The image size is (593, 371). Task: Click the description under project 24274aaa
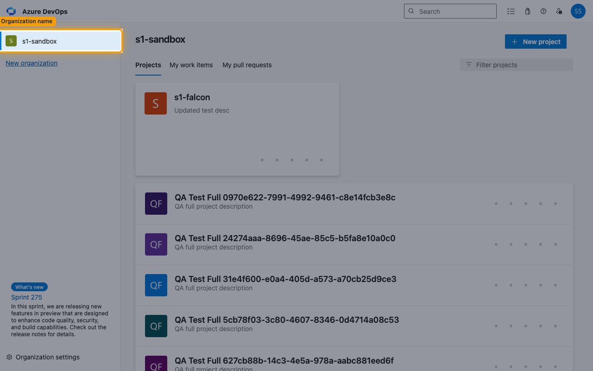pyautogui.click(x=214, y=247)
